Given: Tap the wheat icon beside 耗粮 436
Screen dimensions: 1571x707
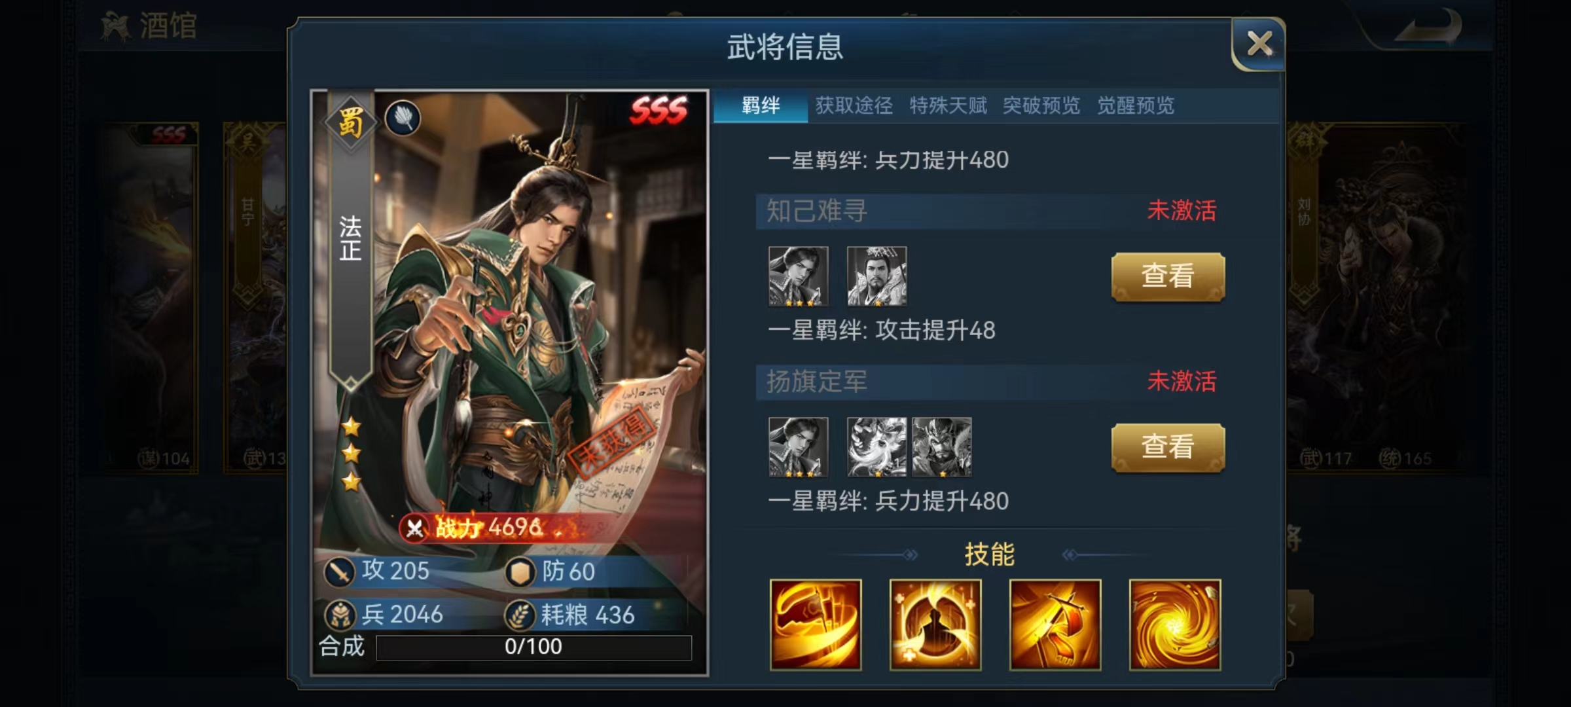Looking at the screenshot, I should click(520, 615).
